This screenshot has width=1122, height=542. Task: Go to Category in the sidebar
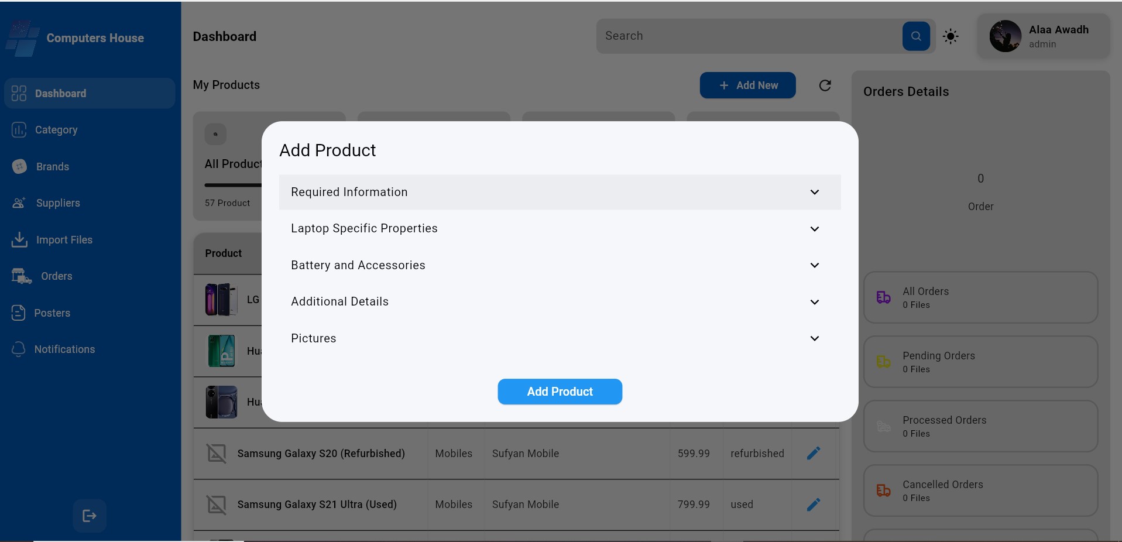56,130
